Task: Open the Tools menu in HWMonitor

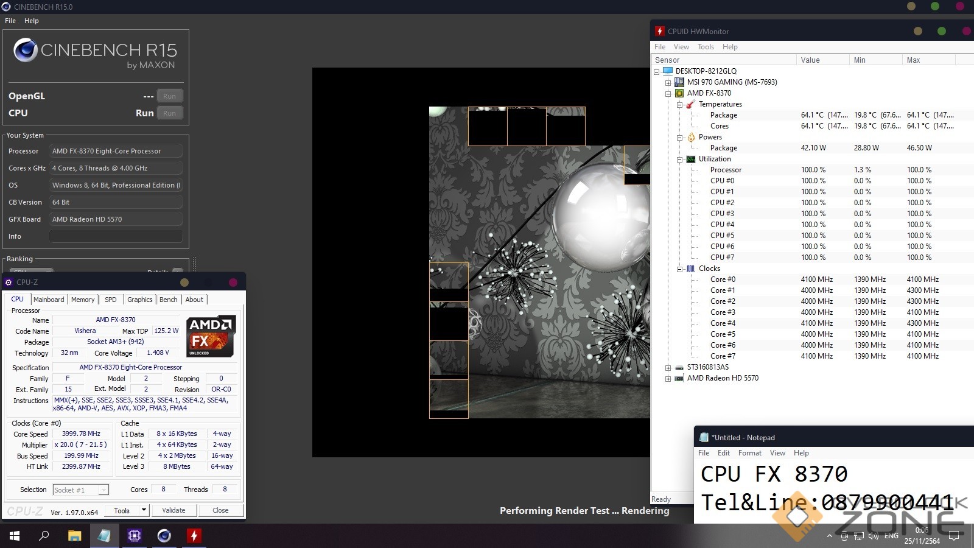Action: click(x=706, y=47)
